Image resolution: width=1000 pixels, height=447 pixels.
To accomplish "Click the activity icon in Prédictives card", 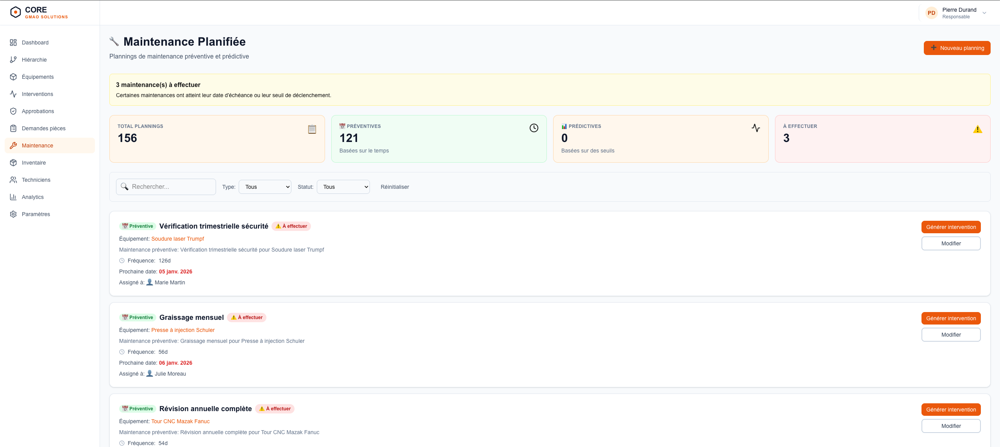I will point(756,128).
